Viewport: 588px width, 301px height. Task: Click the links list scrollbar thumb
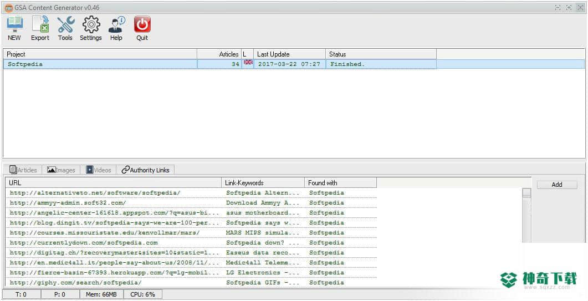pyautogui.click(x=527, y=192)
